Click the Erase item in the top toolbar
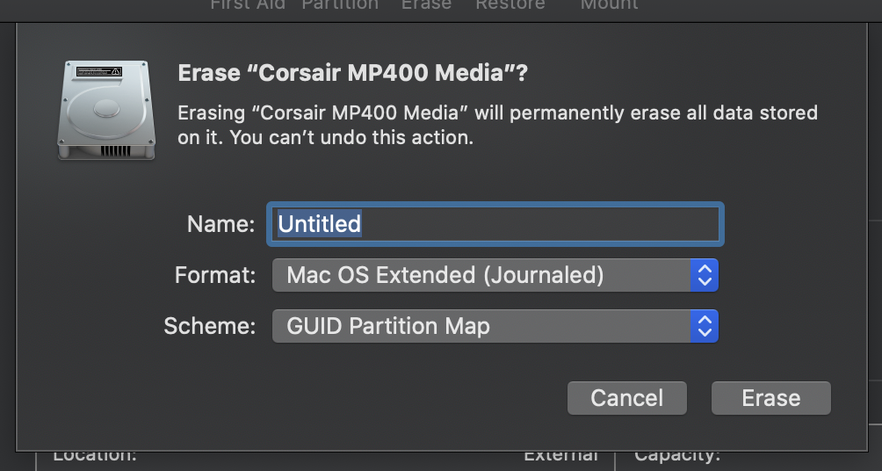 click(426, 4)
